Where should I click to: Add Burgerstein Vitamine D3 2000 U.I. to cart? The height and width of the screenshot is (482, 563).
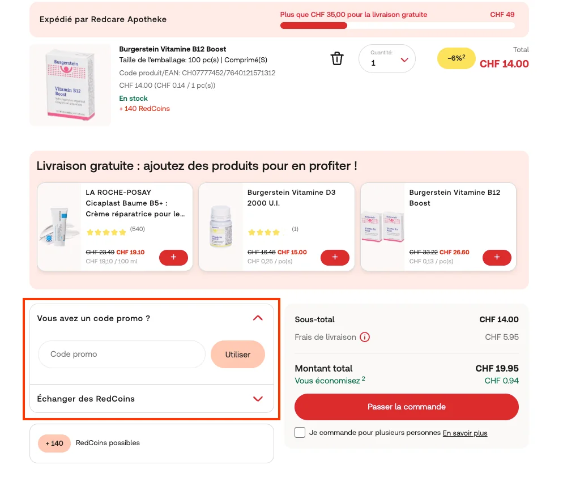[x=335, y=257]
